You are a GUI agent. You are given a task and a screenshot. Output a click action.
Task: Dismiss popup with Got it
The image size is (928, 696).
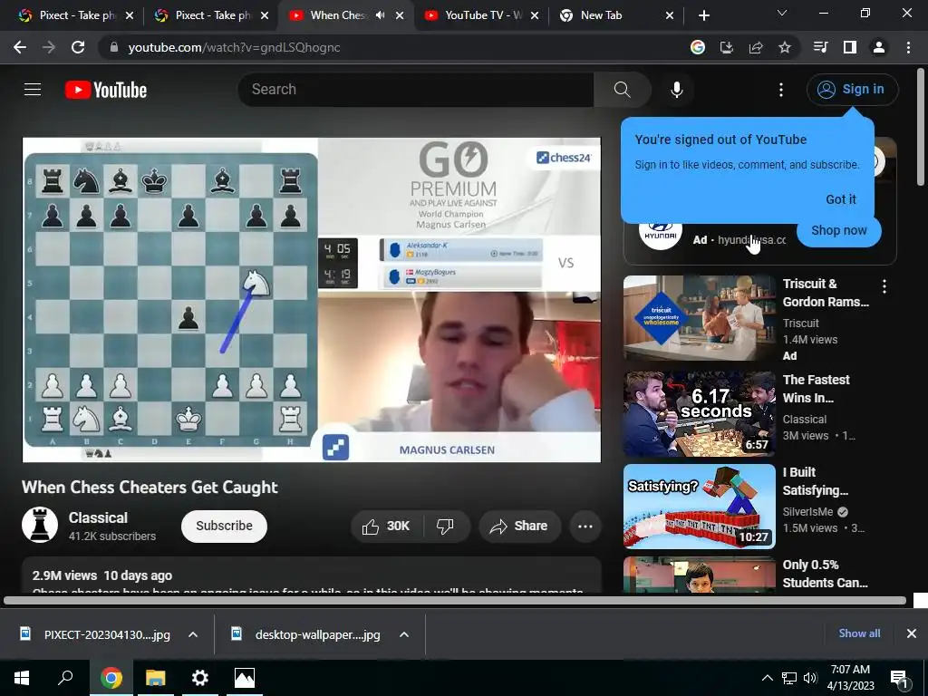(841, 199)
